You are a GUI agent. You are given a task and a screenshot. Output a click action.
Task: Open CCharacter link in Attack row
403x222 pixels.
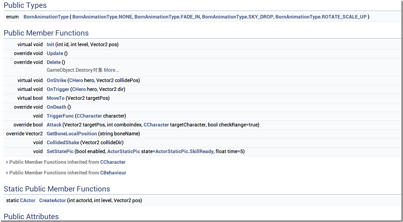(x=156, y=125)
